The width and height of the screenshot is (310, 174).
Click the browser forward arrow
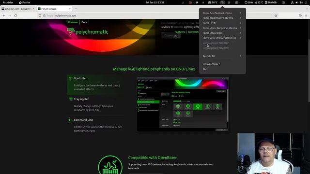tap(10, 15)
